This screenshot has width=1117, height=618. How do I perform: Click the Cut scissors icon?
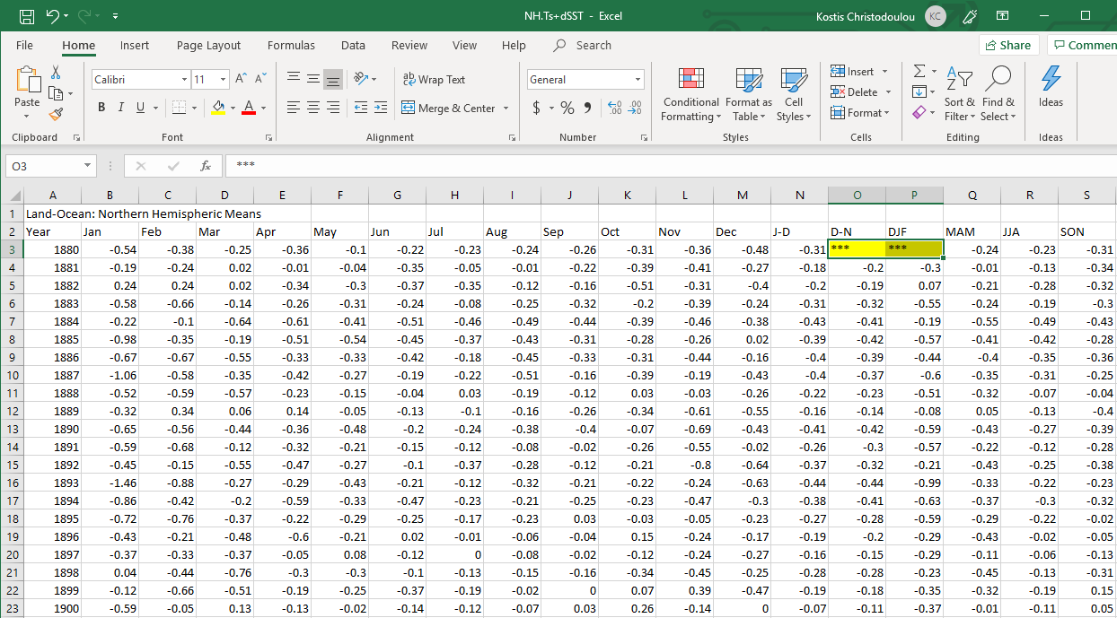click(x=57, y=73)
